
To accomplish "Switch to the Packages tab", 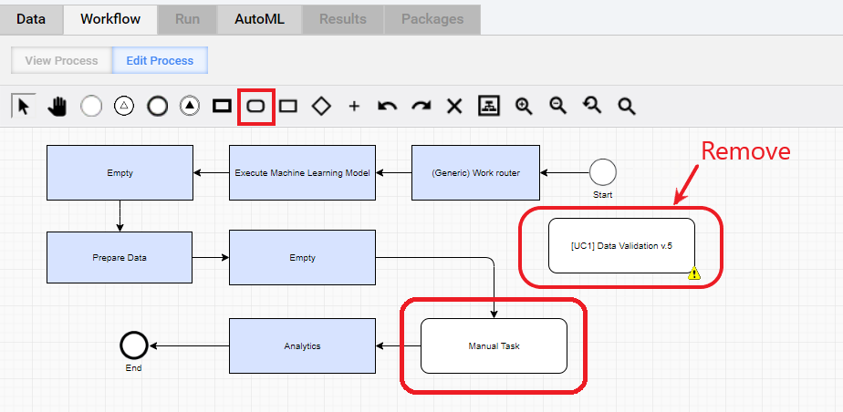I will coord(432,19).
